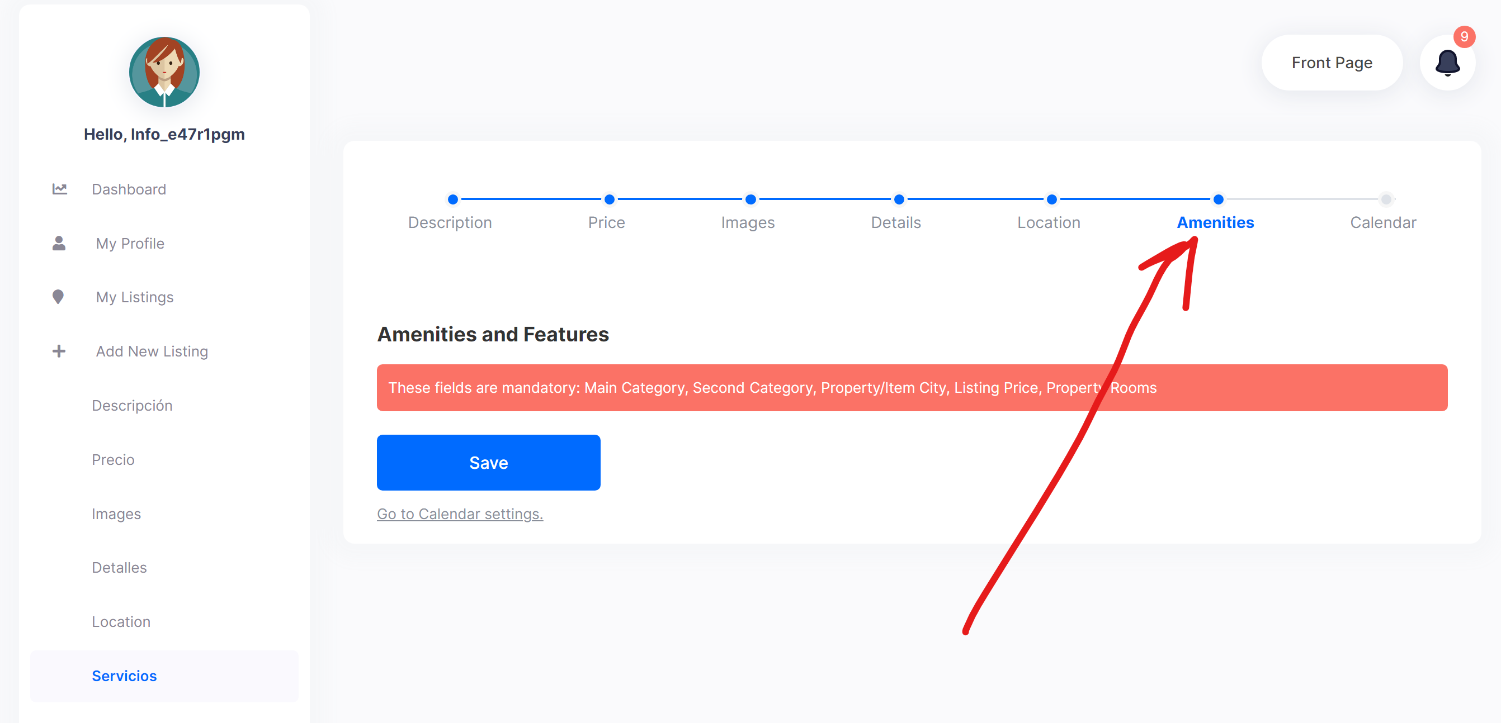This screenshot has width=1501, height=723.
Task: Follow the Go to Calendar settings link
Action: (460, 514)
